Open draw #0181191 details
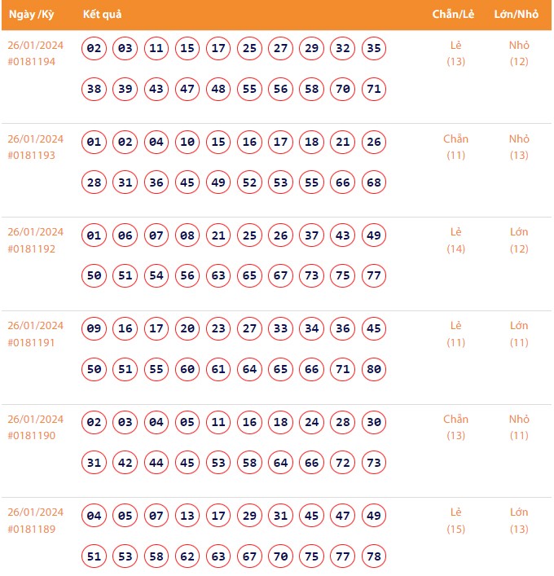The width and height of the screenshot is (554, 576). pos(32,342)
